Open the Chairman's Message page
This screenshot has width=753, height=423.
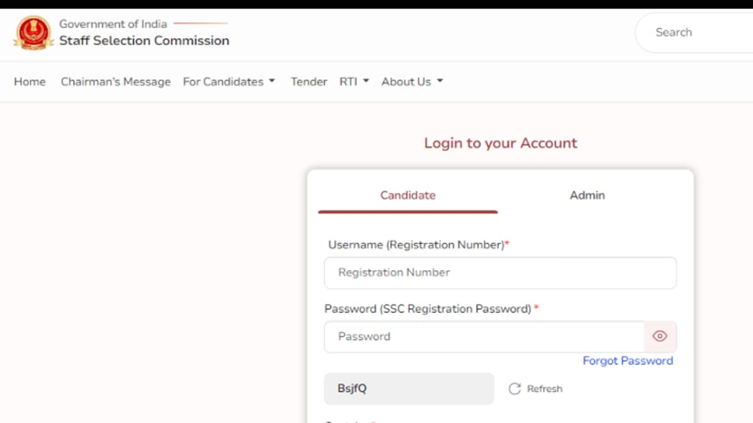pos(115,82)
